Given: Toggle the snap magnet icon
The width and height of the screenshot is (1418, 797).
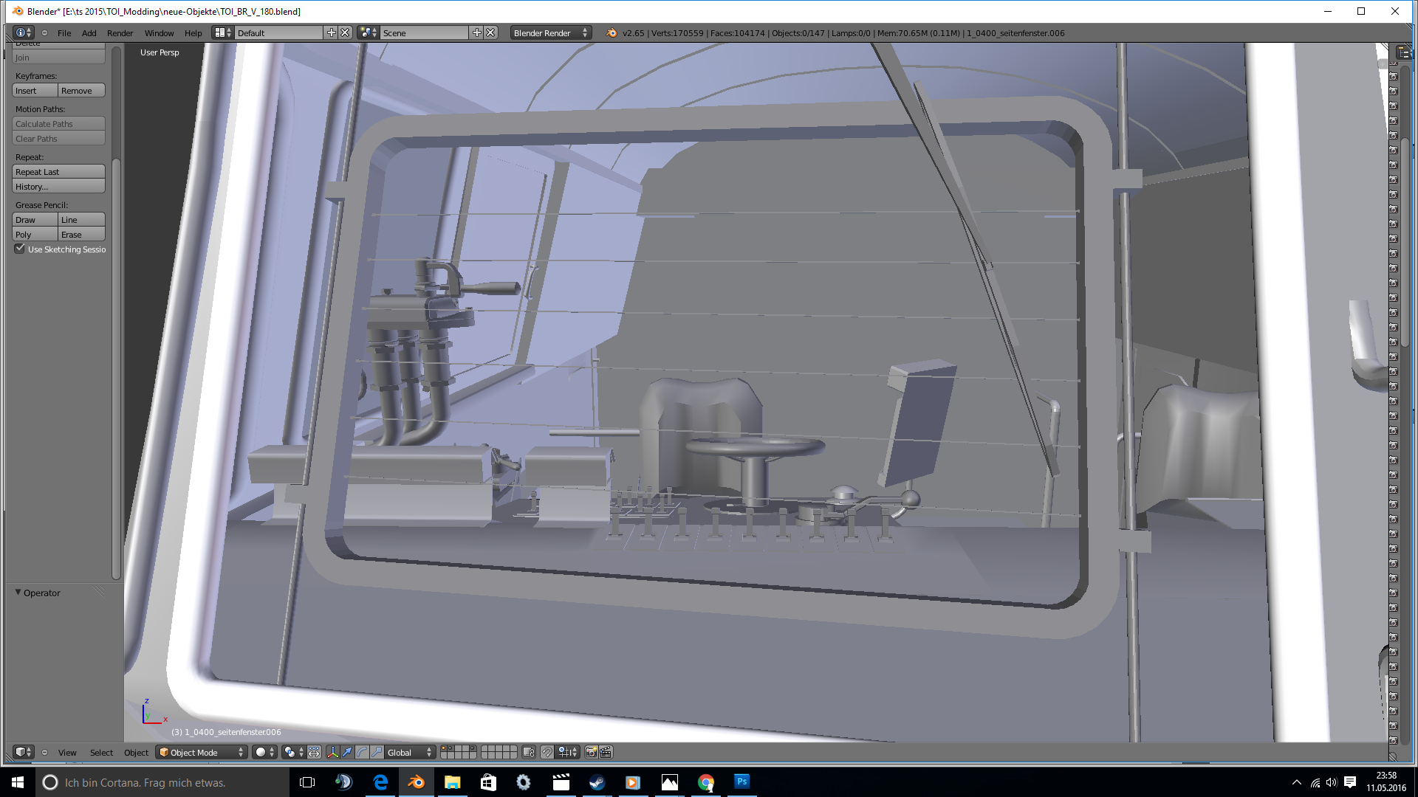Looking at the screenshot, I should 547,752.
